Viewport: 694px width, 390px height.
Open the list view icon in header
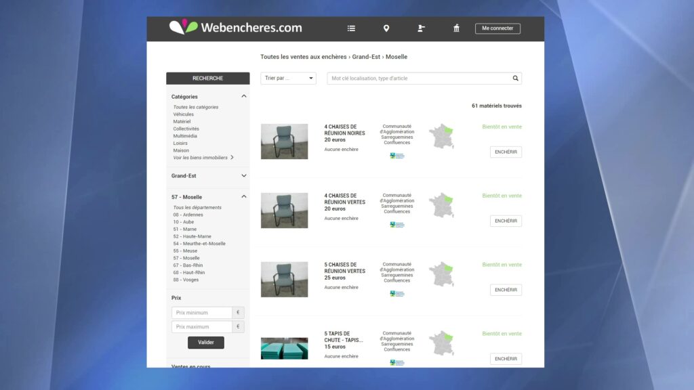tap(352, 28)
